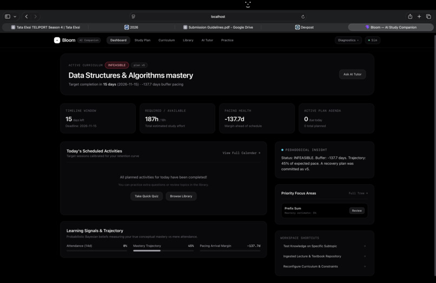Open Ingested Lecture & Textbook Repository shortcut
Image resolution: width=436 pixels, height=283 pixels.
325,257
